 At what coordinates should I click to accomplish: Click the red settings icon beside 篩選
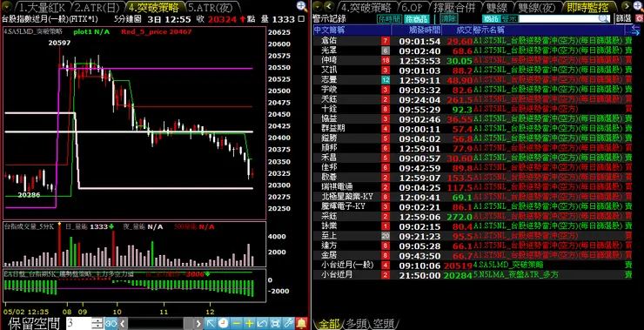click(639, 19)
